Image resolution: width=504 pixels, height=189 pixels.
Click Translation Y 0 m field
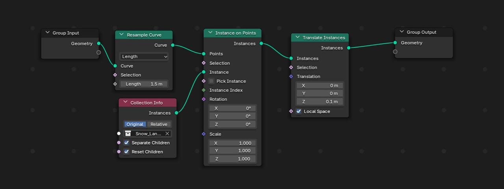tap(320, 94)
